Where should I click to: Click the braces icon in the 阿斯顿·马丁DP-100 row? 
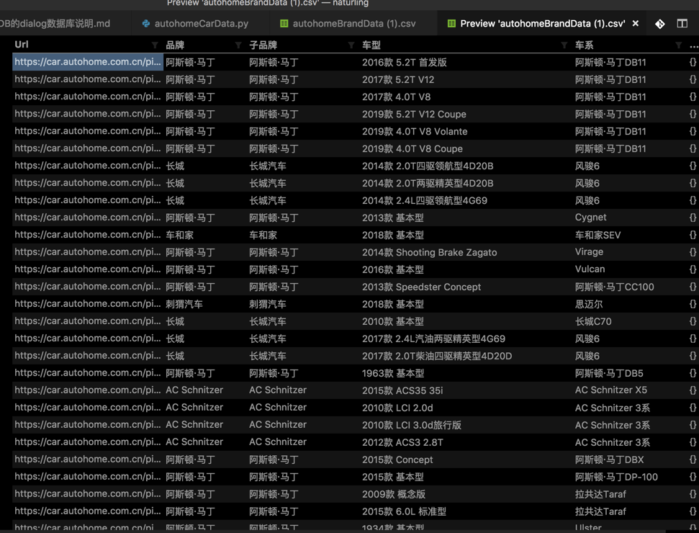coord(693,477)
